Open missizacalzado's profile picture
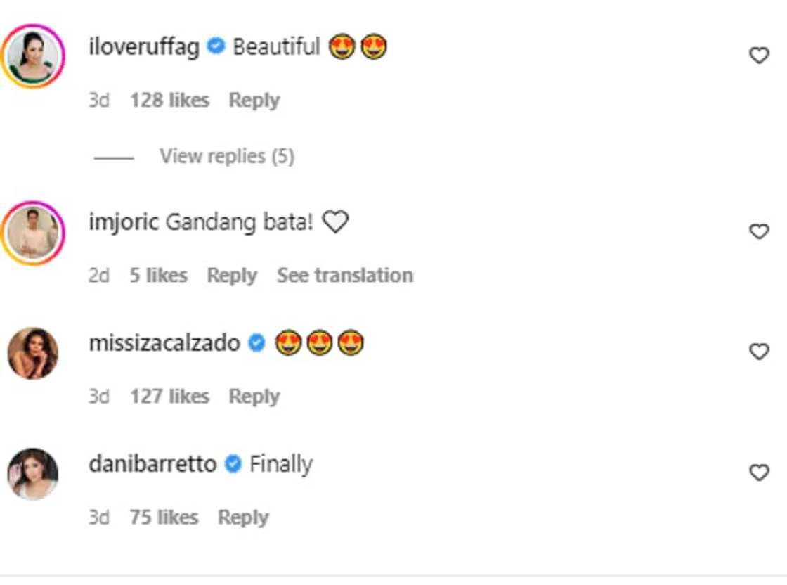This screenshot has width=787, height=585. 33,353
